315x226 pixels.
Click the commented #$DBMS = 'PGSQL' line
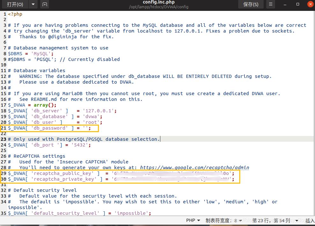(x=64, y=59)
